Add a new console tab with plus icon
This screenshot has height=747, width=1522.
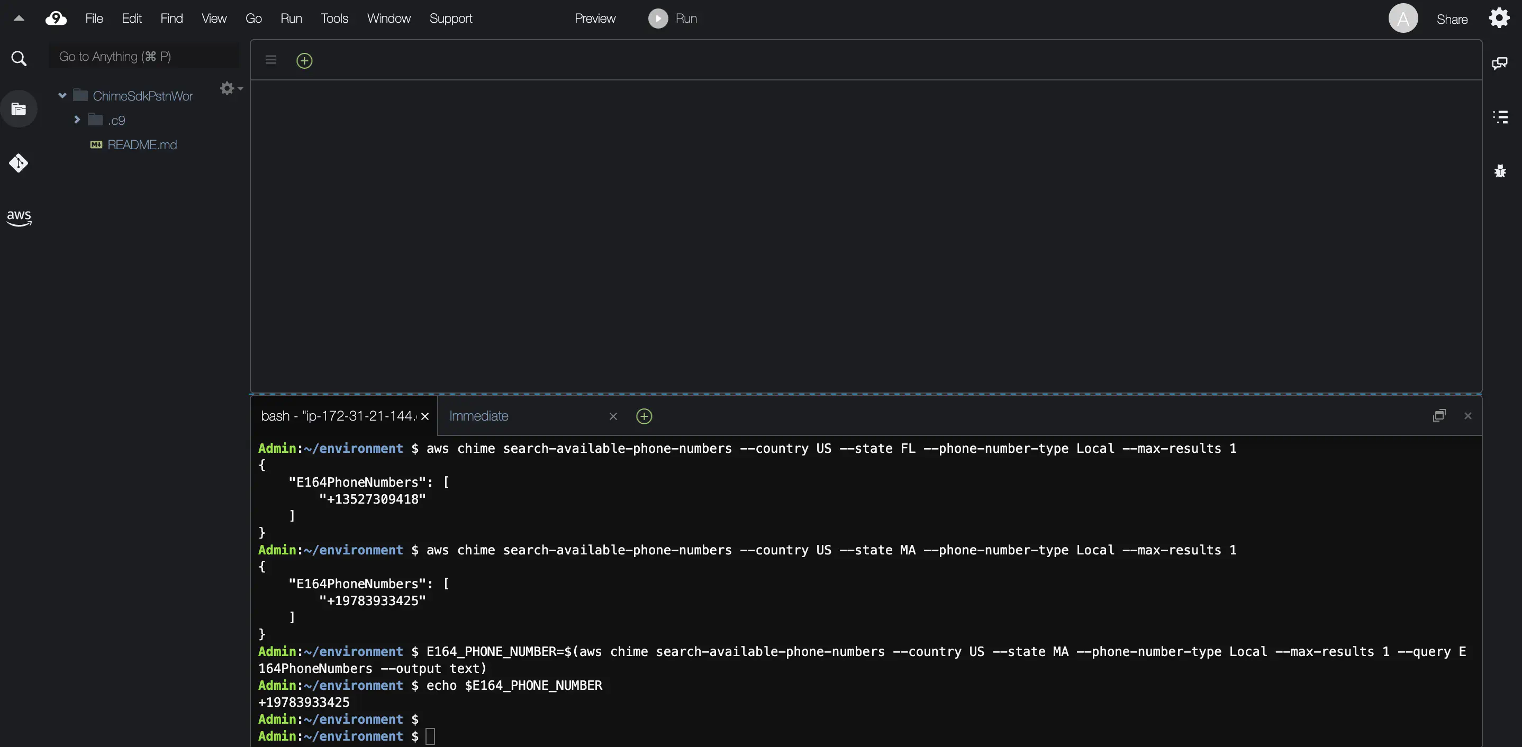tap(644, 416)
